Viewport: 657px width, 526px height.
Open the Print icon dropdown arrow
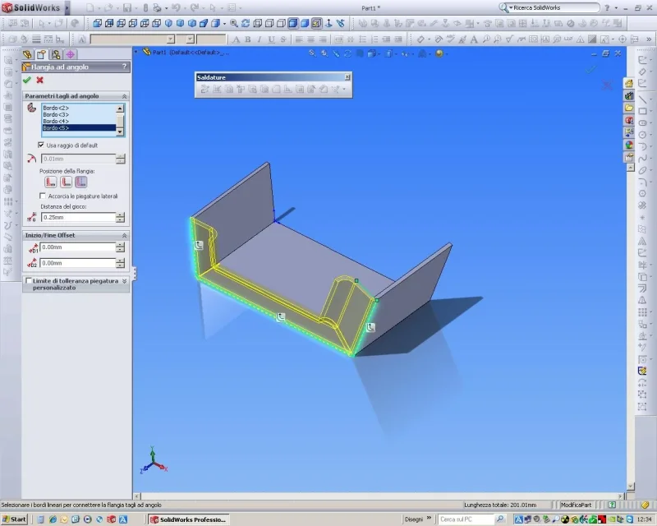coord(166,8)
